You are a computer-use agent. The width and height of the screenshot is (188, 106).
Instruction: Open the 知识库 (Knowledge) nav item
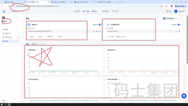105,11
